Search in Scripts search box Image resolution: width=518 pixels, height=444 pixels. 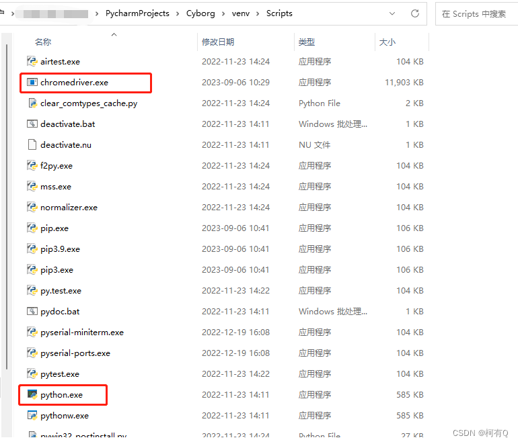[476, 13]
